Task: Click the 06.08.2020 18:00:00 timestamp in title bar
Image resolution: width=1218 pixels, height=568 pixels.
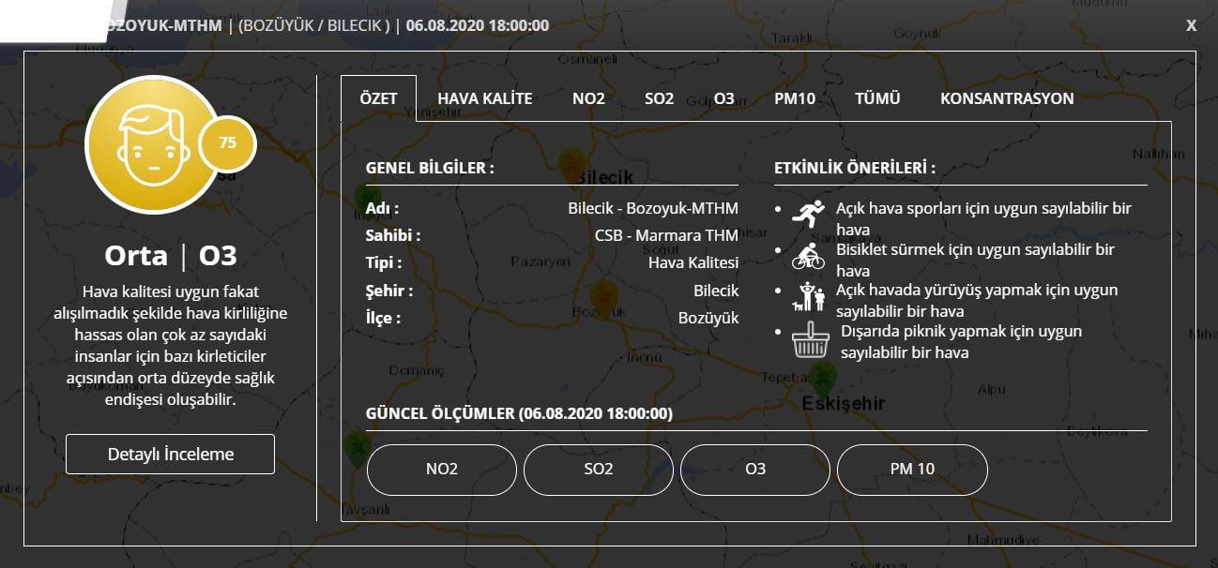Action: click(x=478, y=25)
